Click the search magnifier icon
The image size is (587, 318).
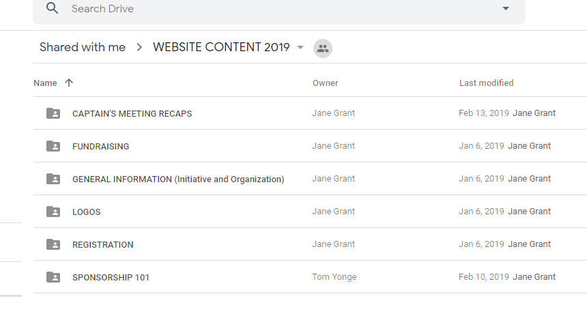tap(52, 8)
